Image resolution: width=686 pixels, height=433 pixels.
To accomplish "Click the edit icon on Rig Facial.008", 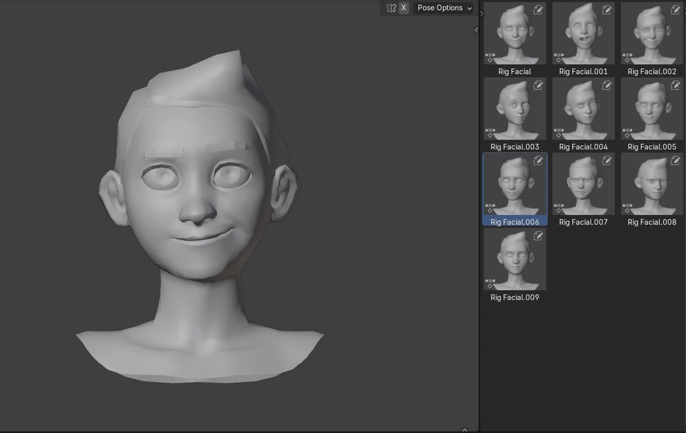I will pos(675,161).
